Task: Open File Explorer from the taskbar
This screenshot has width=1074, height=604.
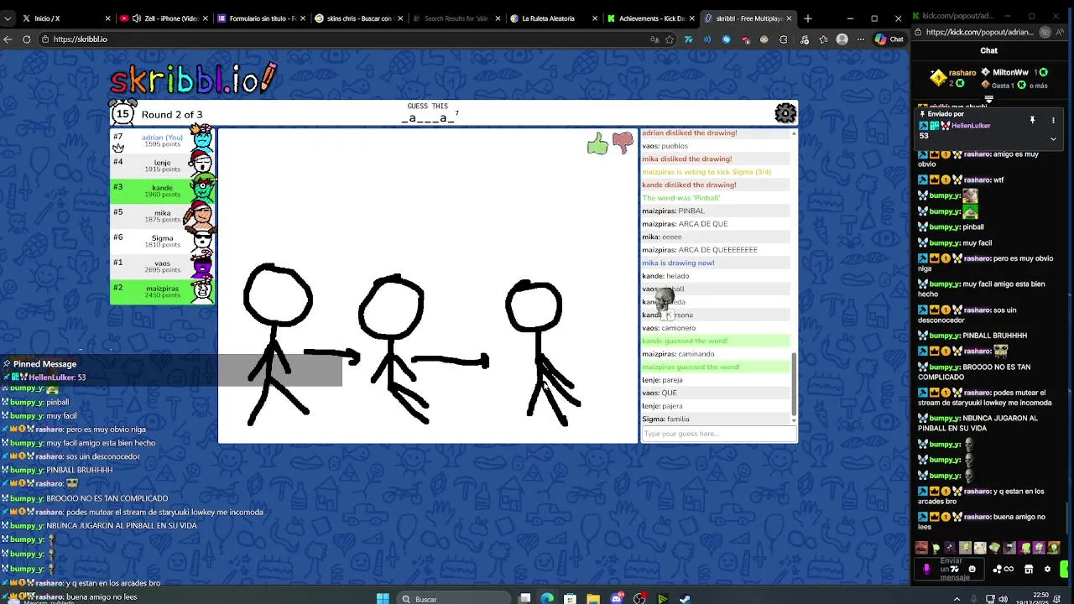Action: tap(593, 598)
